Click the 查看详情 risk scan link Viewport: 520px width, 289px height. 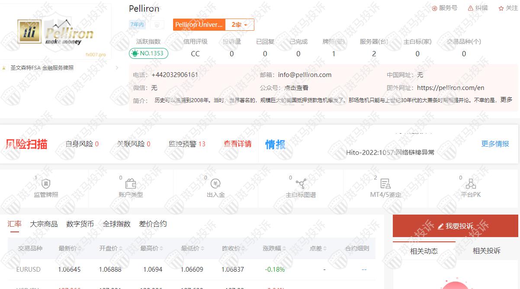238,144
